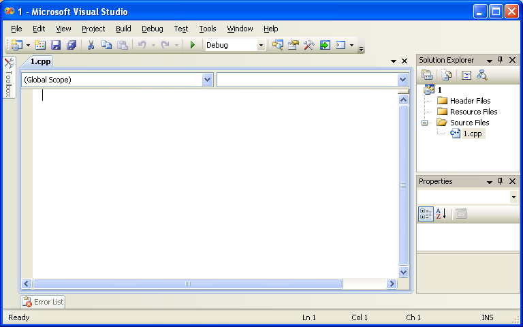Screen dimensions: 523x327
Task: Toggle auto-hide pin on Solution Explorer
Action: (500, 60)
